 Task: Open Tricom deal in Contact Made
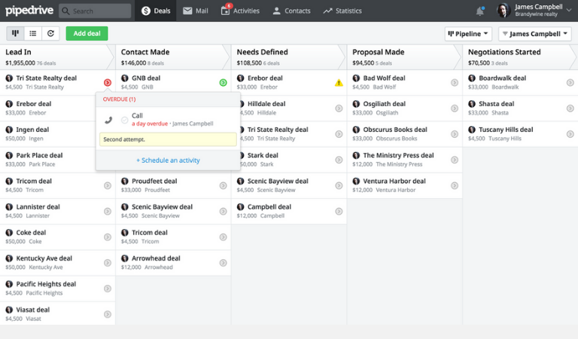tap(173, 237)
